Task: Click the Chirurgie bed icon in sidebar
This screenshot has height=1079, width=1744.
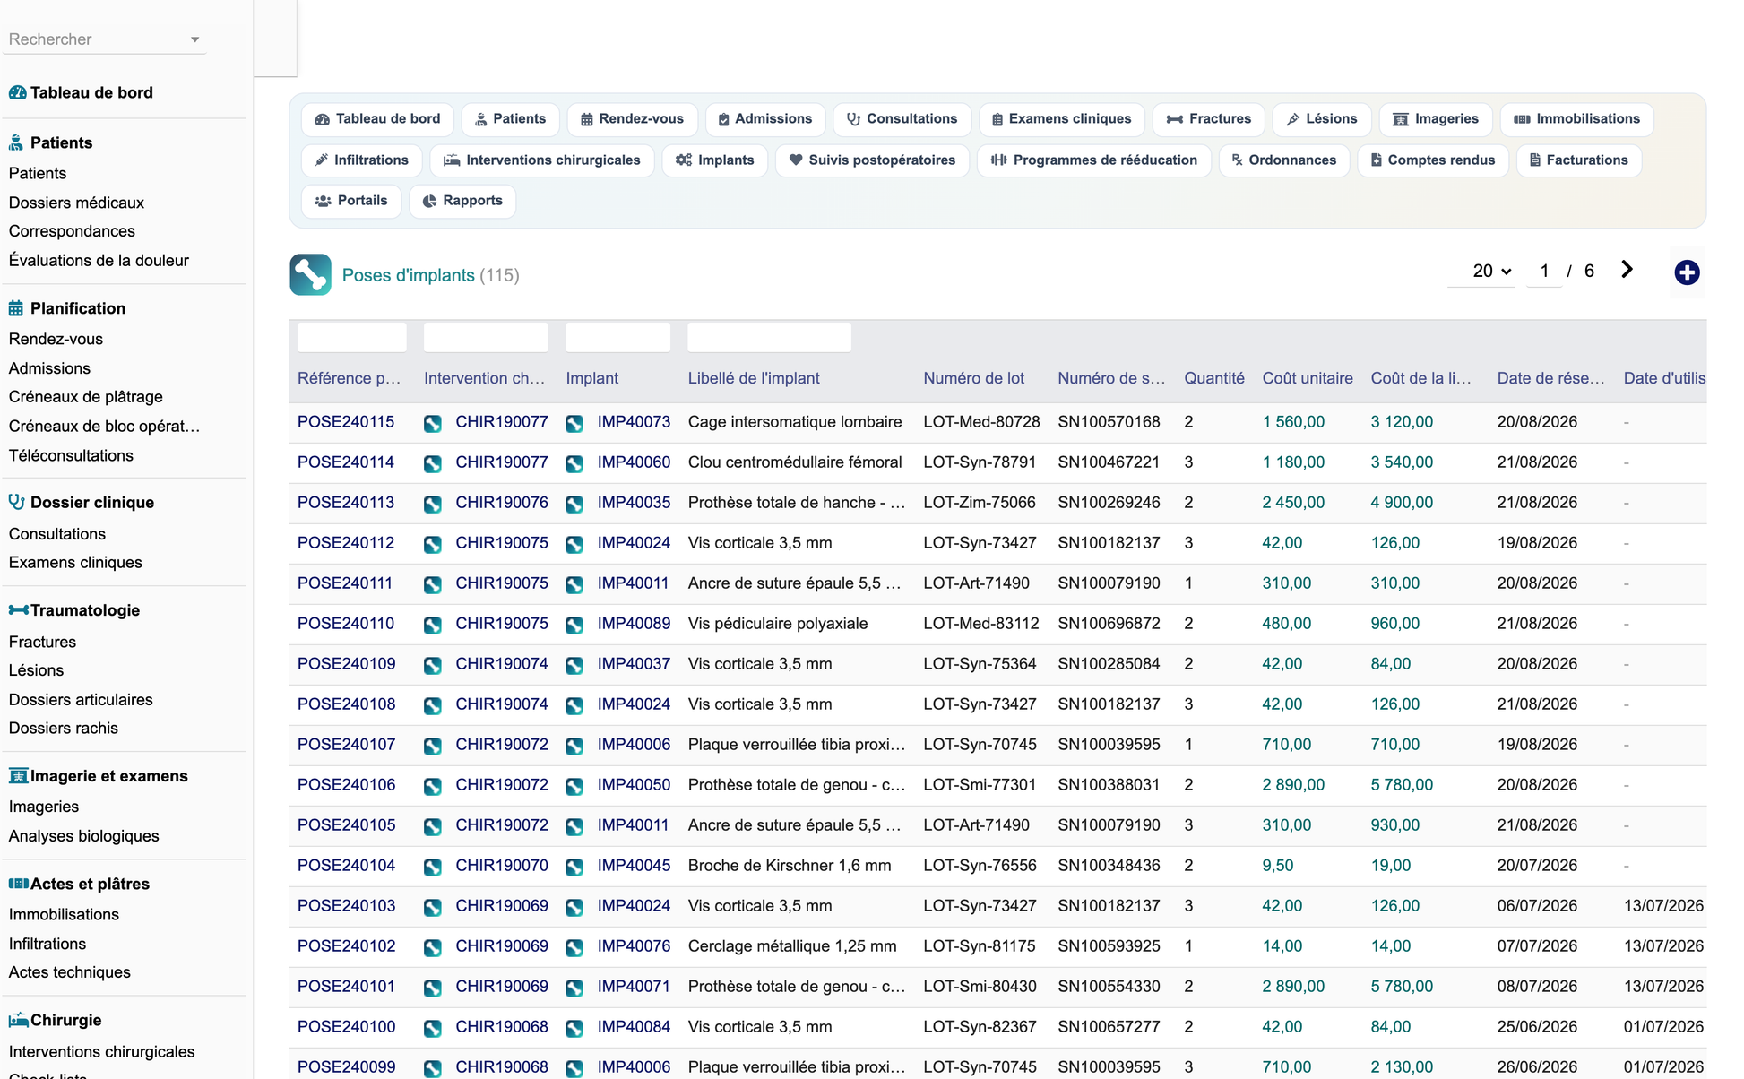Action: [x=18, y=1020]
